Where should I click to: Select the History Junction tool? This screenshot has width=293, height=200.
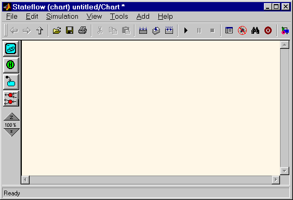pyautogui.click(x=11, y=65)
